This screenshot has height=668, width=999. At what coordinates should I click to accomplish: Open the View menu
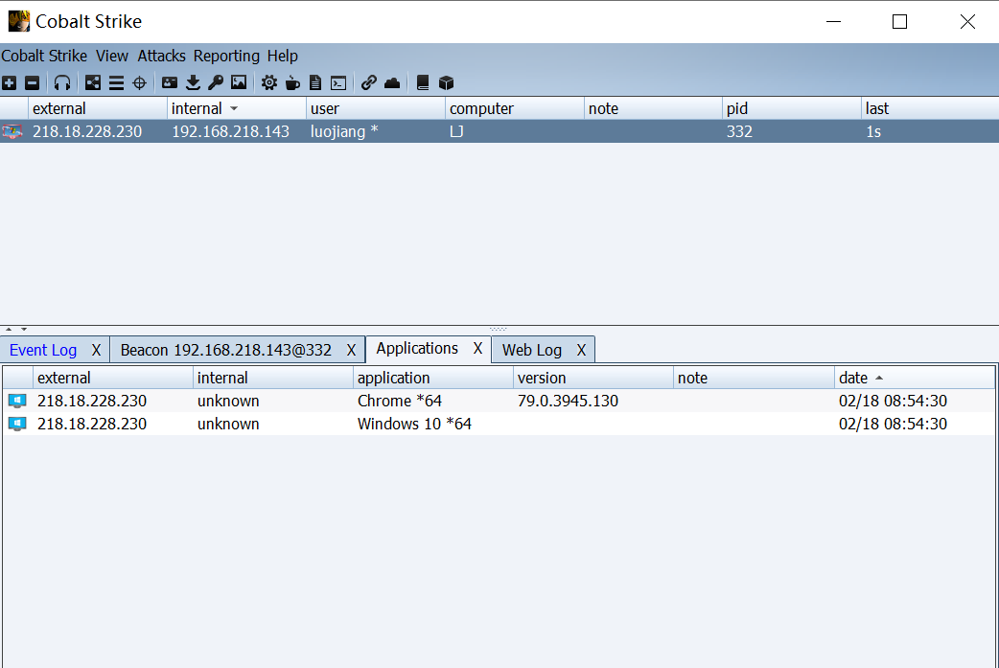point(112,56)
